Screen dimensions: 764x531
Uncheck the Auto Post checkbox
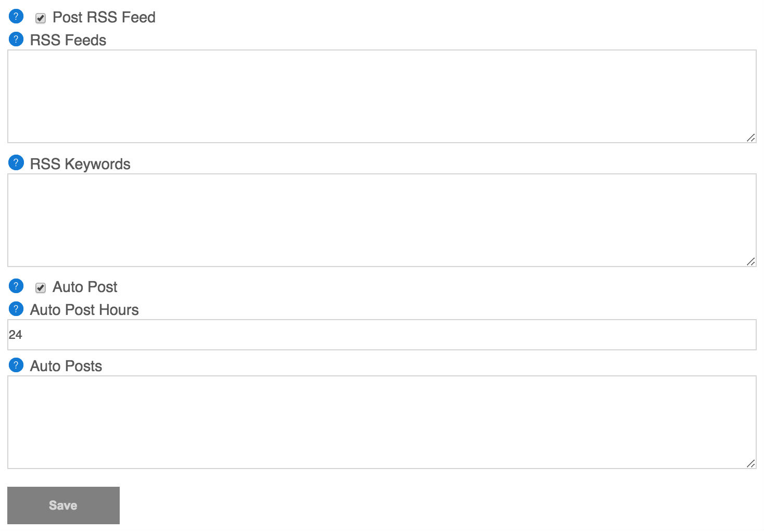(41, 288)
